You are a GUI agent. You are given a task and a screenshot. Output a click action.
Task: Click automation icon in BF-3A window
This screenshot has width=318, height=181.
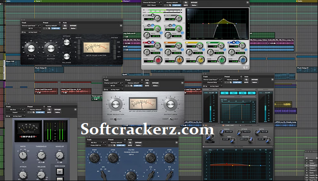[147, 83]
